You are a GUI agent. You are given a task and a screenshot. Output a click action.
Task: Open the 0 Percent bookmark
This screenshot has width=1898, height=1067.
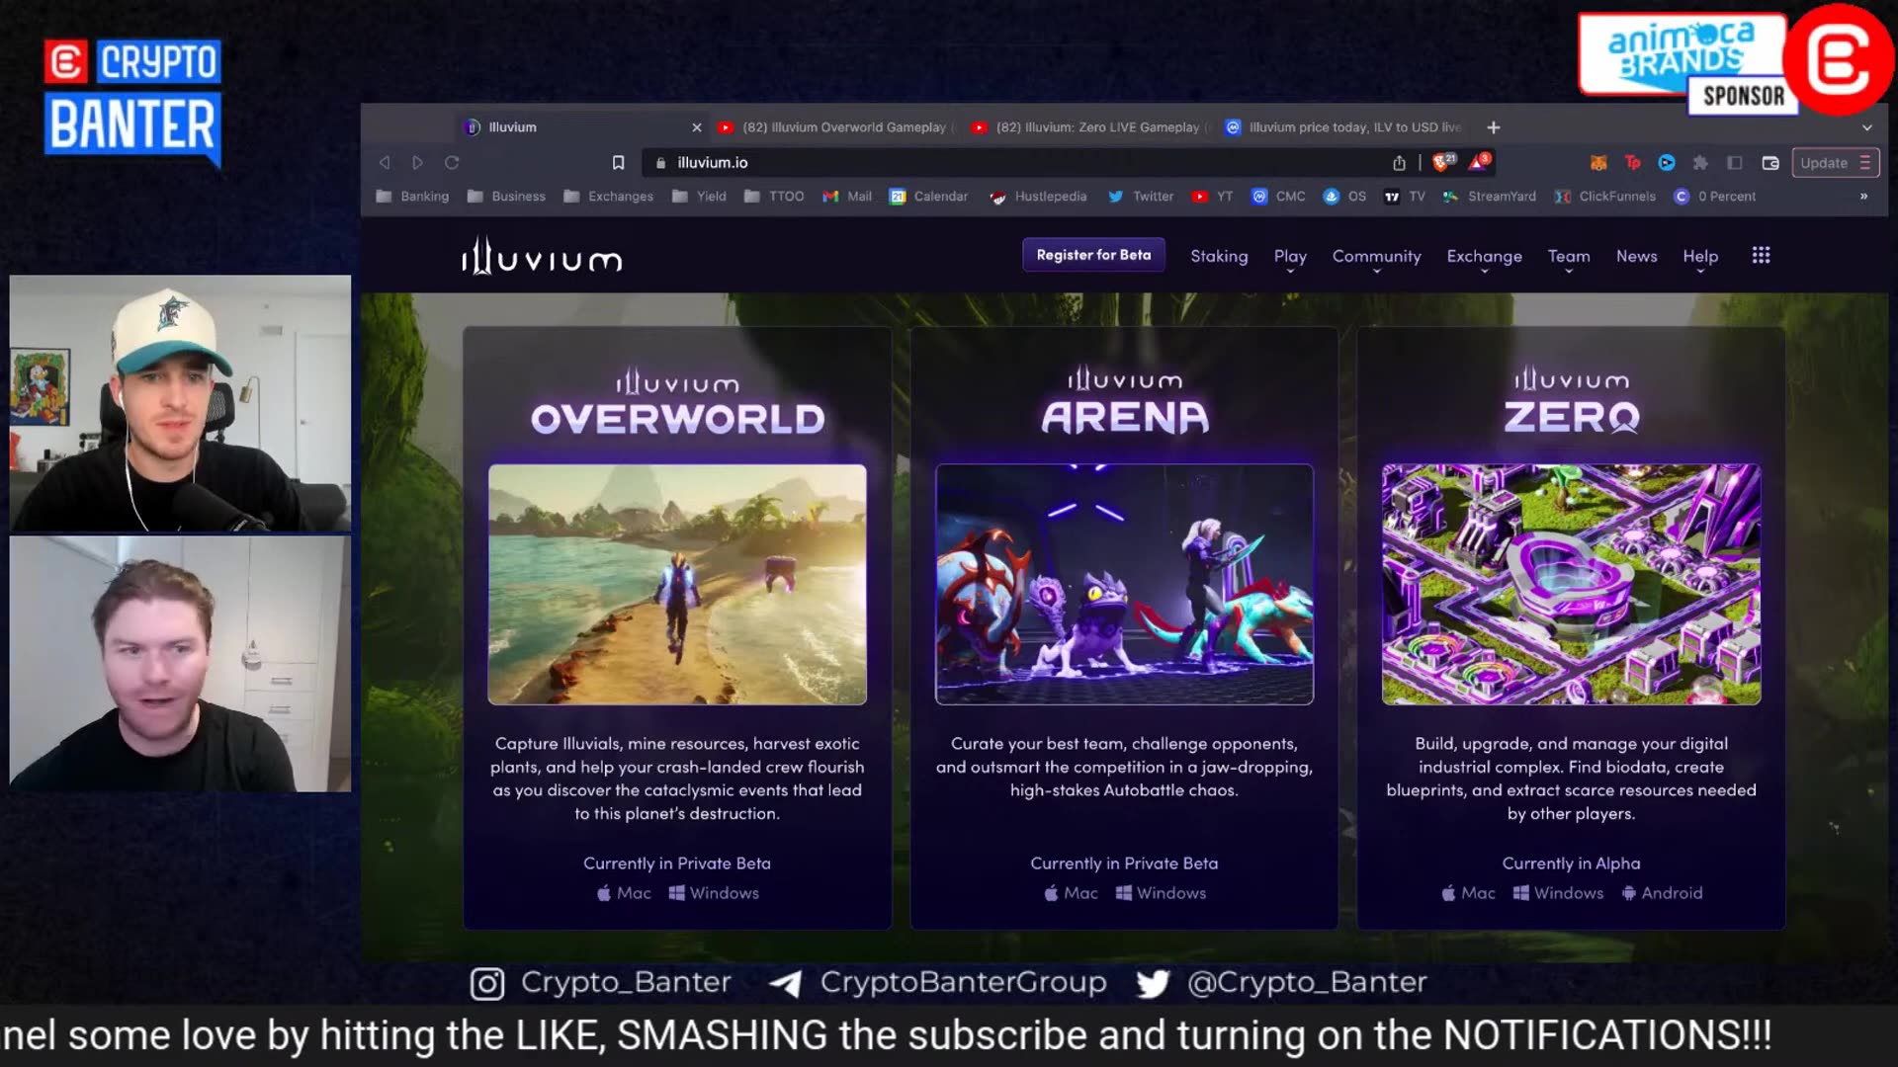point(1714,197)
